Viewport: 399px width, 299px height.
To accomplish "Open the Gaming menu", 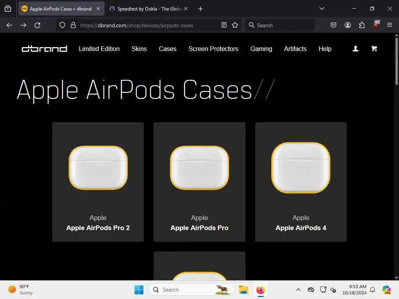I will click(x=261, y=49).
